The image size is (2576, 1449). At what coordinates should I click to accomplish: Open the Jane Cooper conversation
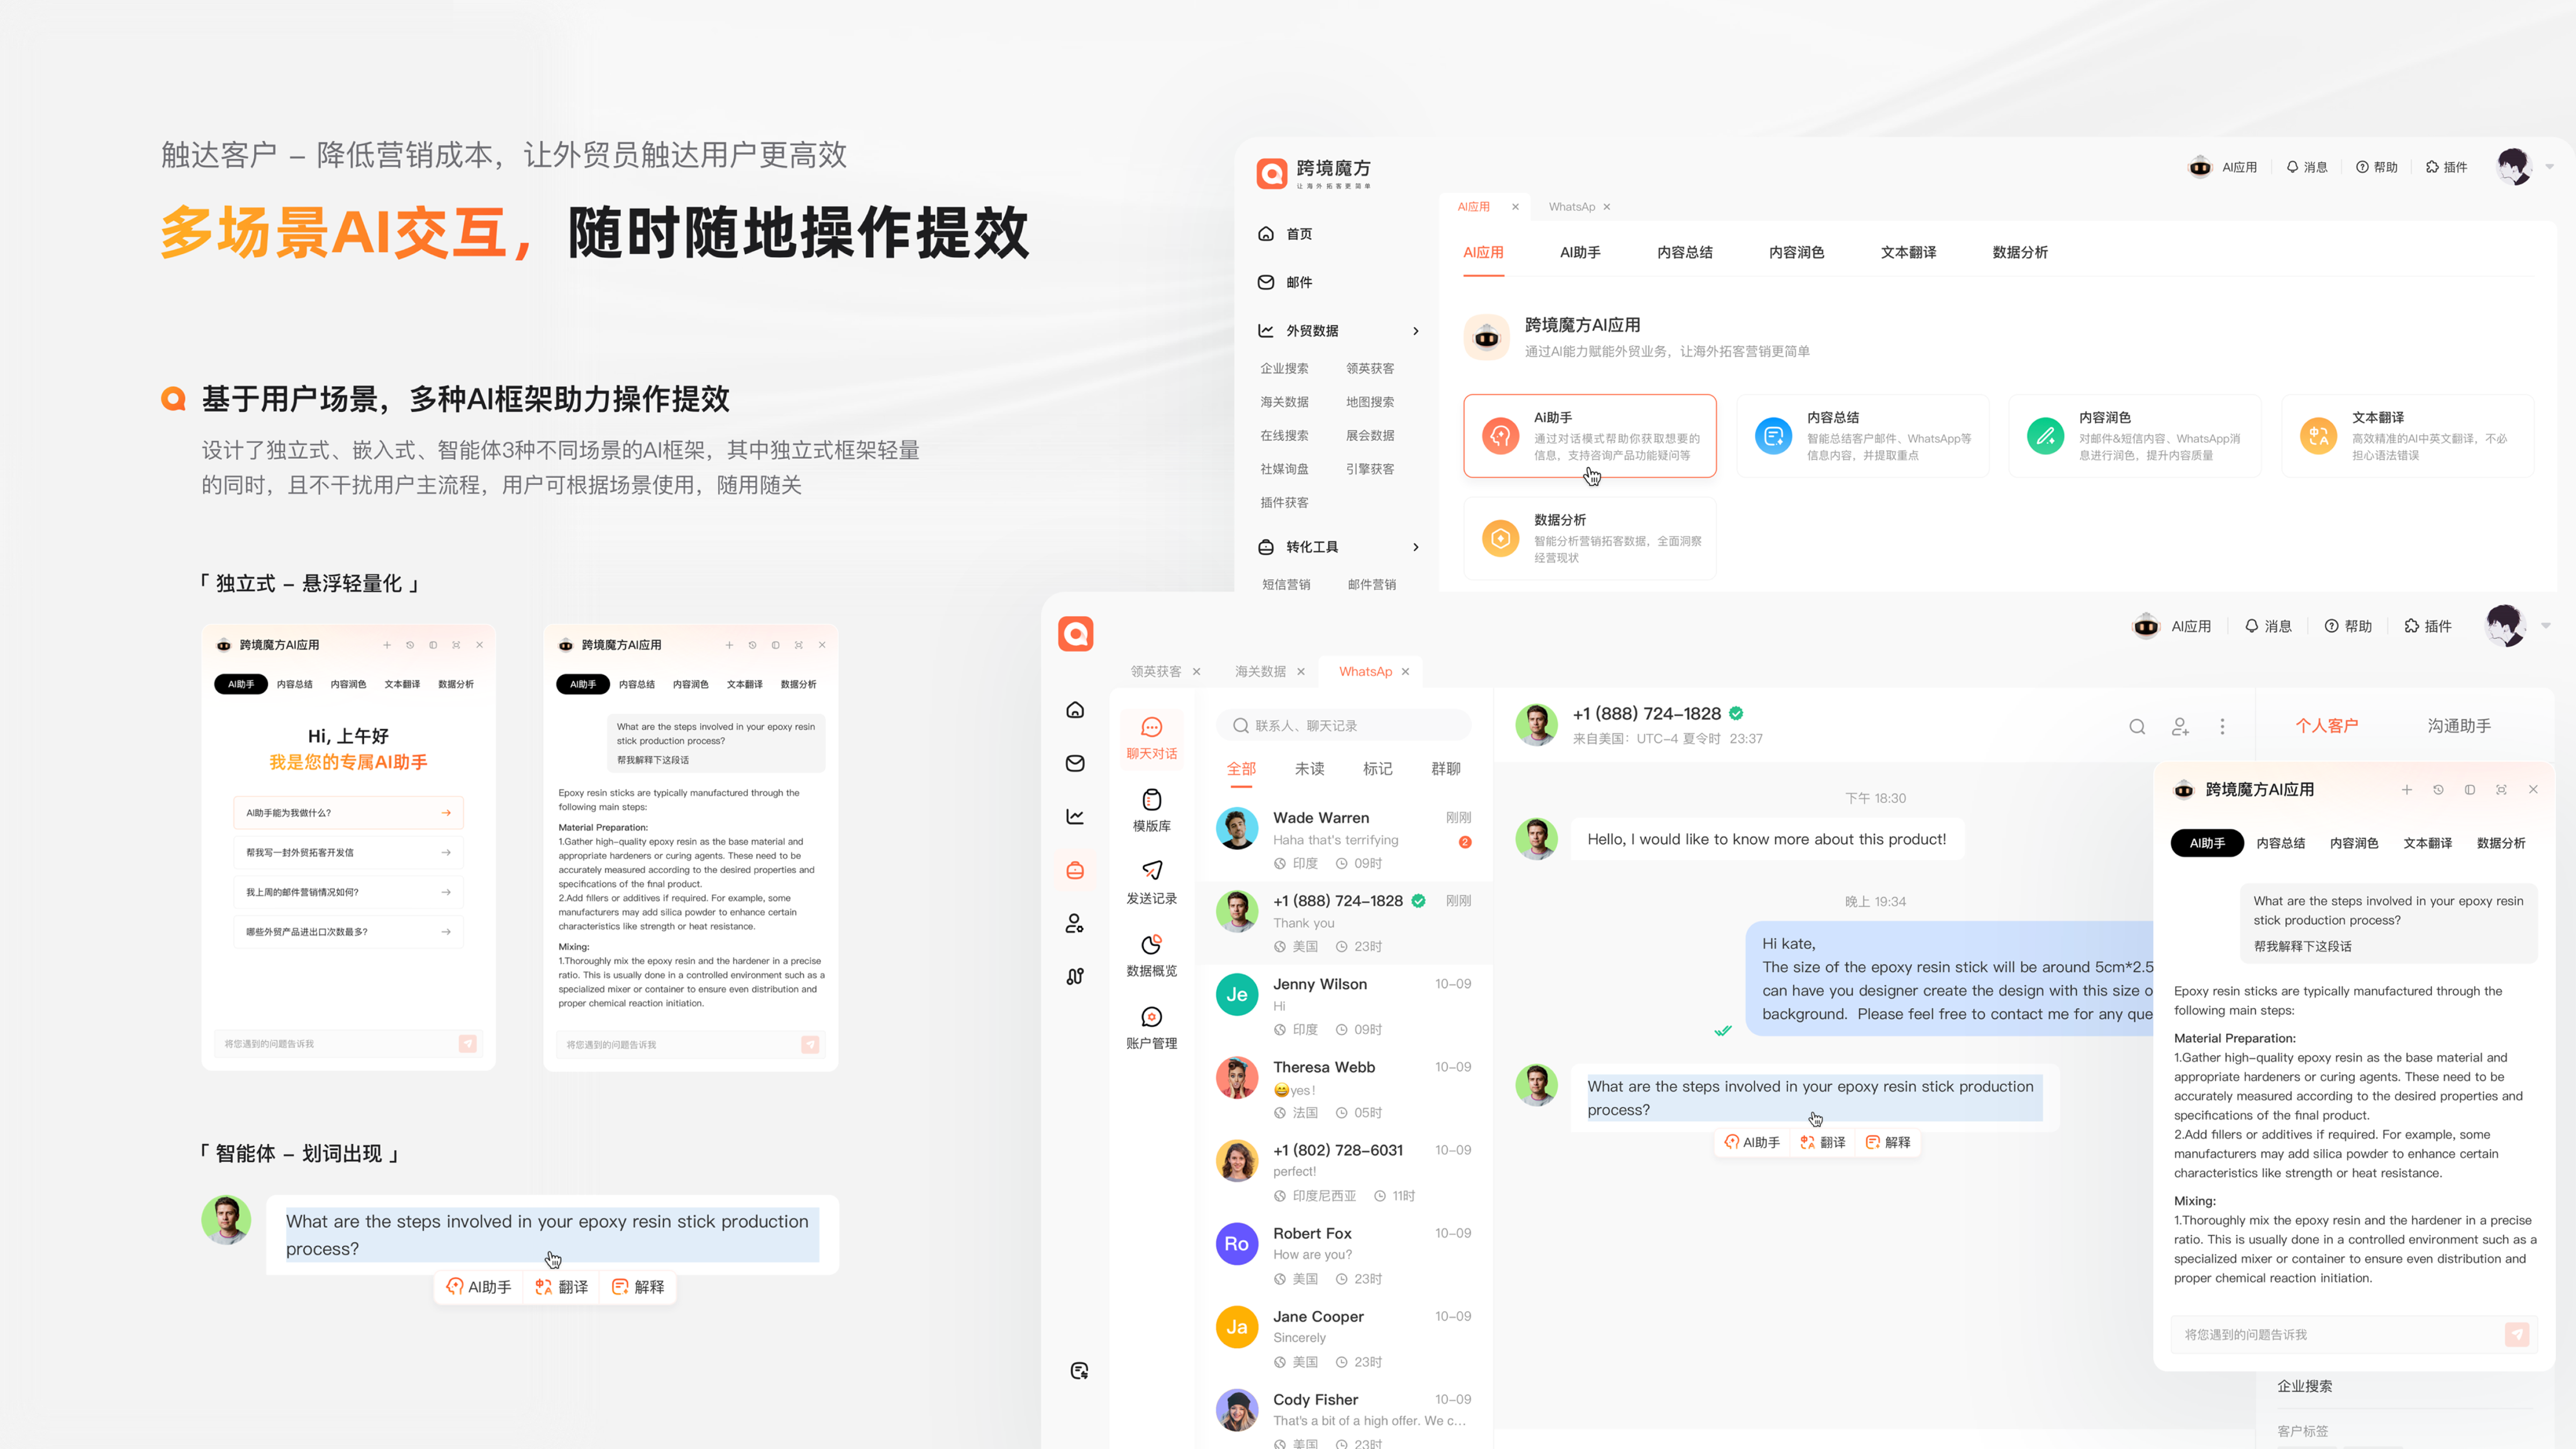(1343, 1338)
